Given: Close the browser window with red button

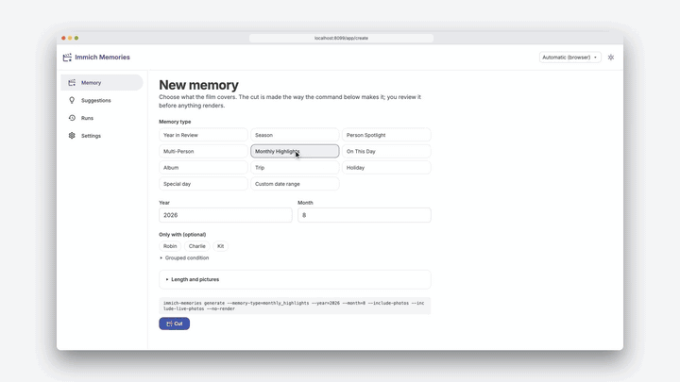Looking at the screenshot, I should [x=63, y=38].
